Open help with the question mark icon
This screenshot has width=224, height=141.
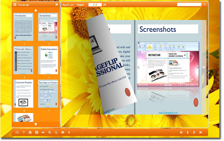point(23,133)
